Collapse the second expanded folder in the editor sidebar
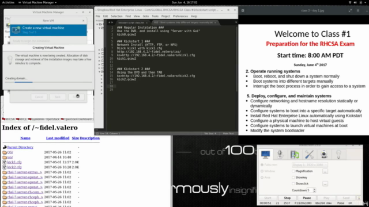 (100, 28)
